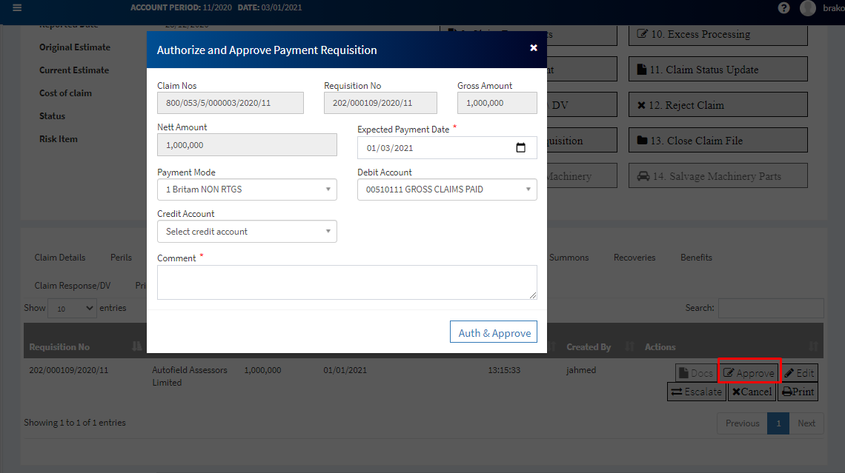Click inside the Comment text area
The height and width of the screenshot is (473, 845).
pyautogui.click(x=347, y=283)
